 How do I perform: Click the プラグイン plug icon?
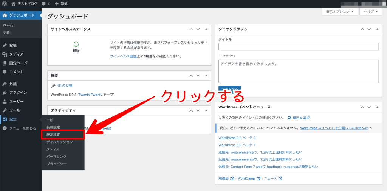click(5, 93)
